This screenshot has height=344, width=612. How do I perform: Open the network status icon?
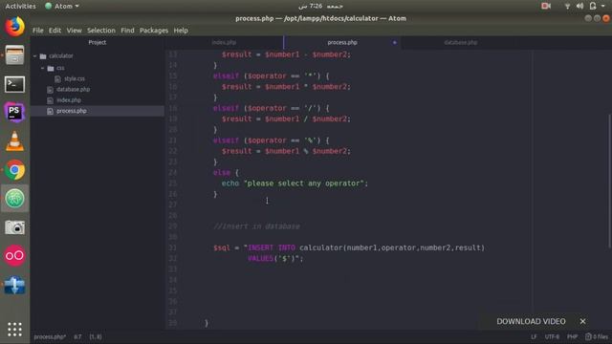(x=567, y=6)
